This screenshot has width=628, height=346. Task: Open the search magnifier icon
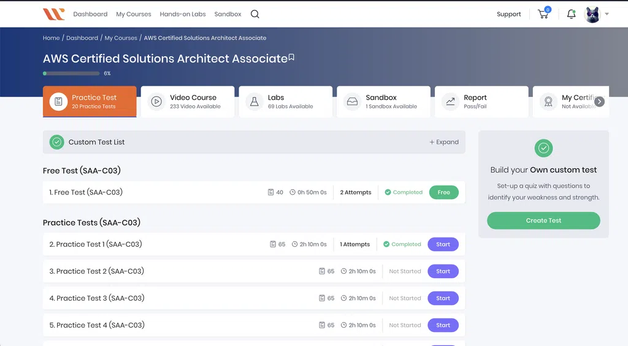(255, 14)
